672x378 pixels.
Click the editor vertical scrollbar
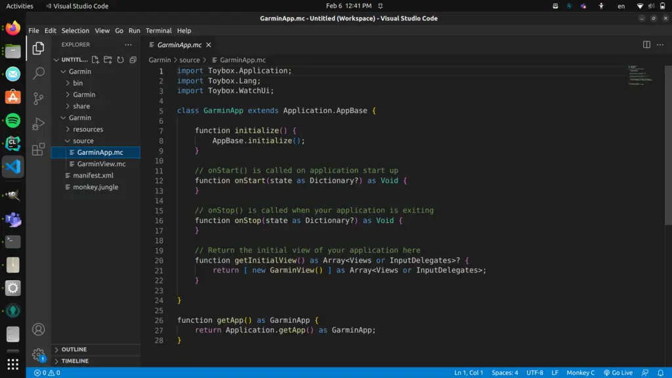coord(668,146)
